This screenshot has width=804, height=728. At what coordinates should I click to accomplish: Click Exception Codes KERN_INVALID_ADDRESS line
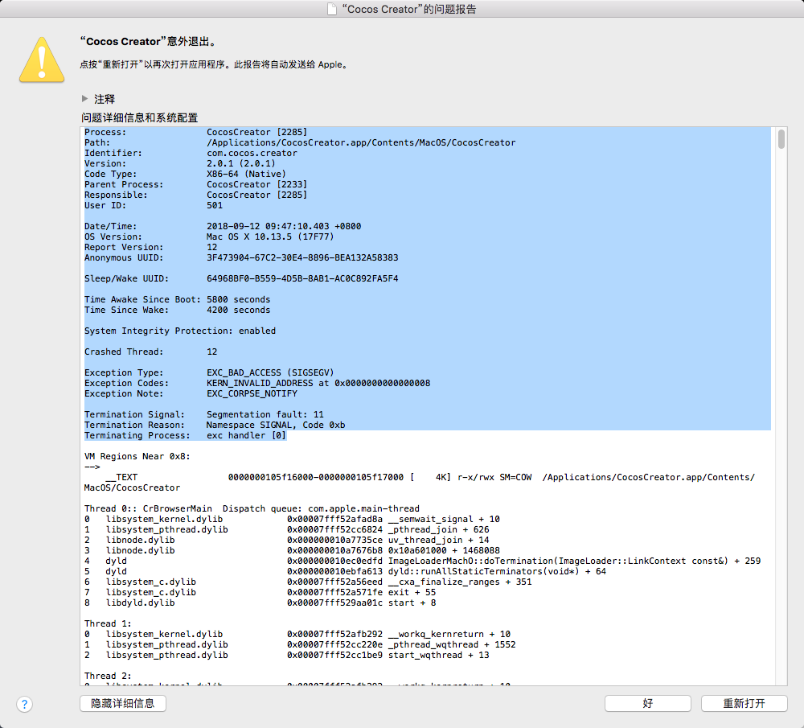[x=257, y=383]
